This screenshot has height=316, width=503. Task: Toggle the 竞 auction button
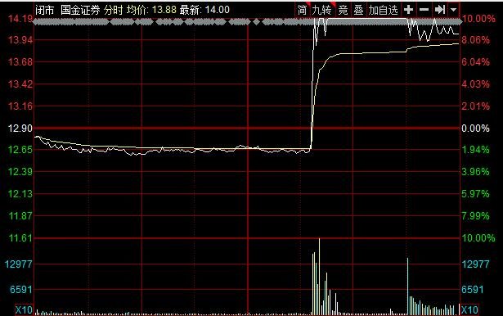[x=343, y=10]
